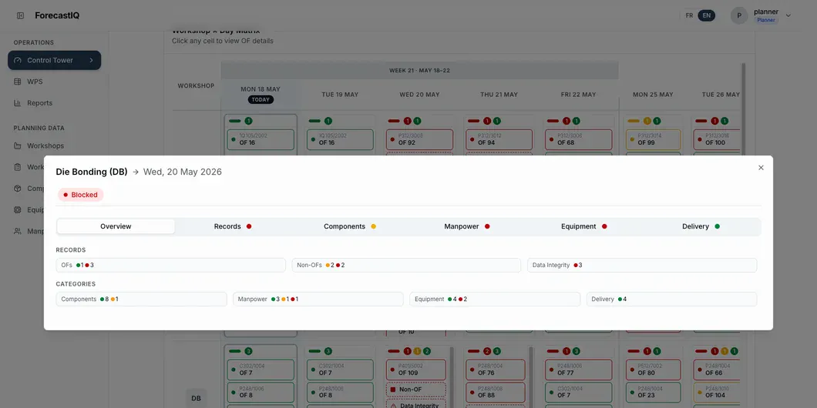This screenshot has width=817, height=408.
Task: Open the OF 99 card
Action: [653, 139]
